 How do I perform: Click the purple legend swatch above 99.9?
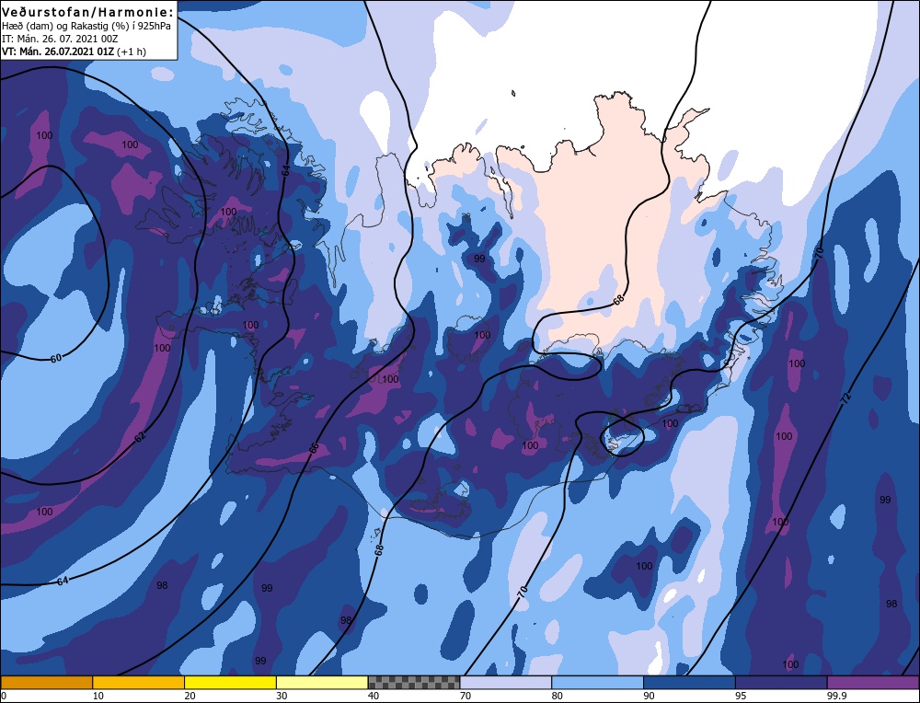coord(873,682)
